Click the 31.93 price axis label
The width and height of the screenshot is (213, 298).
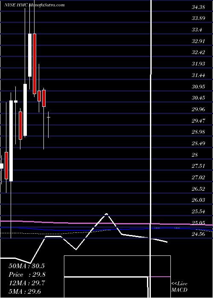tap(199, 64)
